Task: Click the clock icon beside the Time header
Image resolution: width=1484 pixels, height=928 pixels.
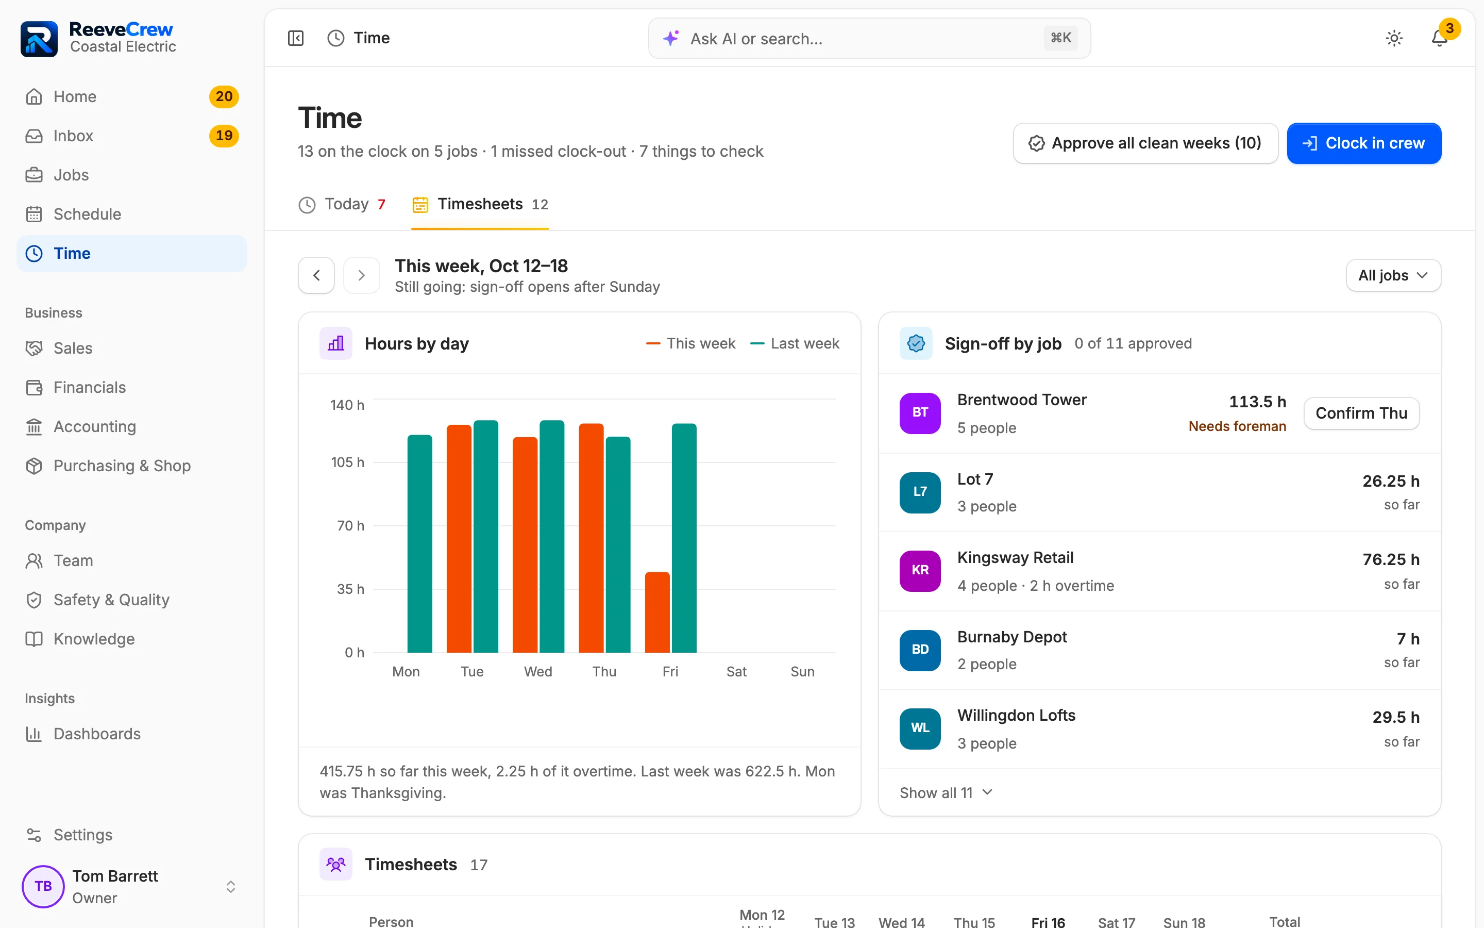Action: tap(335, 38)
